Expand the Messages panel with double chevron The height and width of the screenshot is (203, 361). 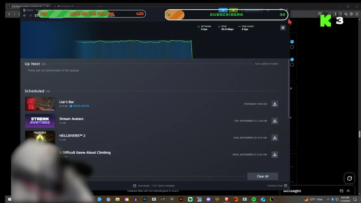348,191
